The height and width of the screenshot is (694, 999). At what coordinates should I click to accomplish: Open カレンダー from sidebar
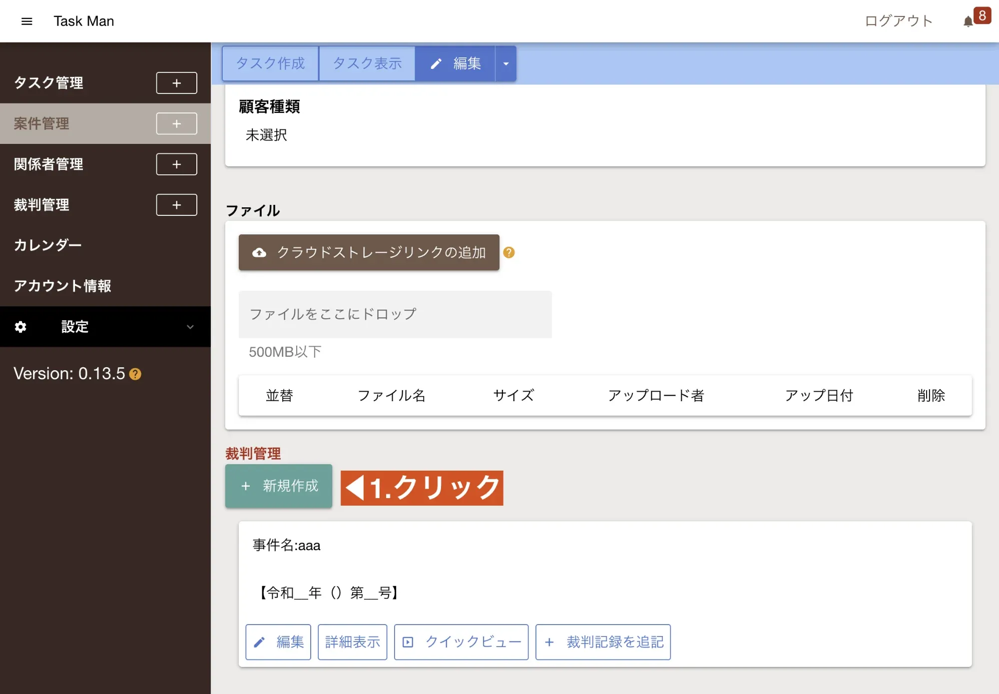(47, 245)
